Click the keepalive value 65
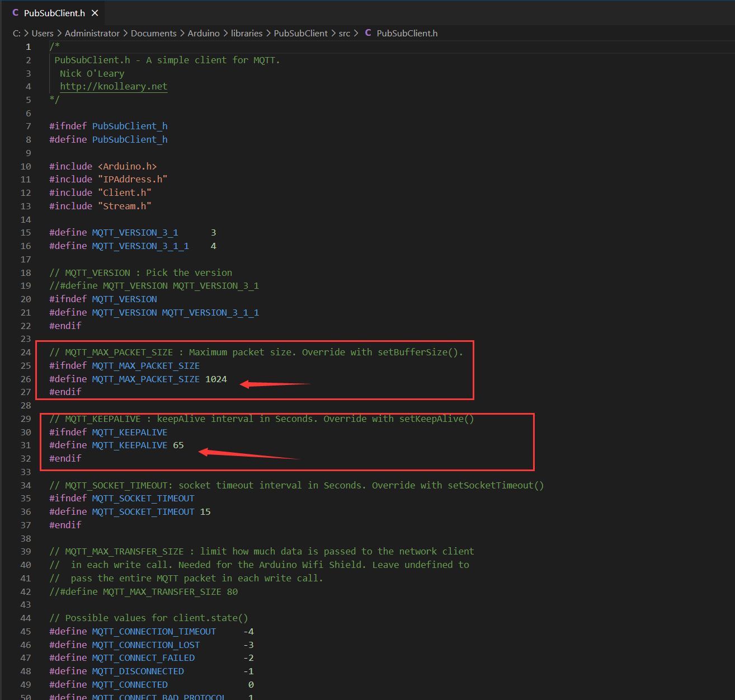735x700 pixels. pyautogui.click(x=178, y=445)
